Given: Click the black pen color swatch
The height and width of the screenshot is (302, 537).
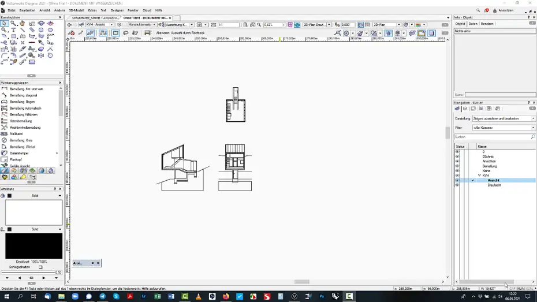Looking at the screenshot, I should click(33, 246).
